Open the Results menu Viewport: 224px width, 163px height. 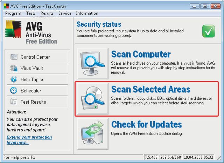coord(47,13)
